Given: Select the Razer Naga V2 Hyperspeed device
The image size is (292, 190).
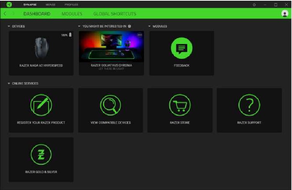Looking at the screenshot, I should pyautogui.click(x=41, y=53).
